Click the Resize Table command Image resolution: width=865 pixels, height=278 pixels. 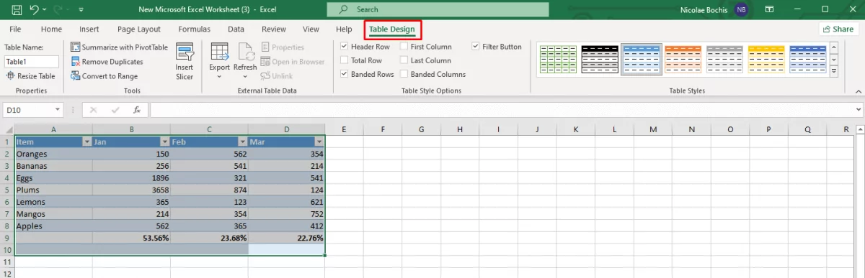pyautogui.click(x=30, y=75)
